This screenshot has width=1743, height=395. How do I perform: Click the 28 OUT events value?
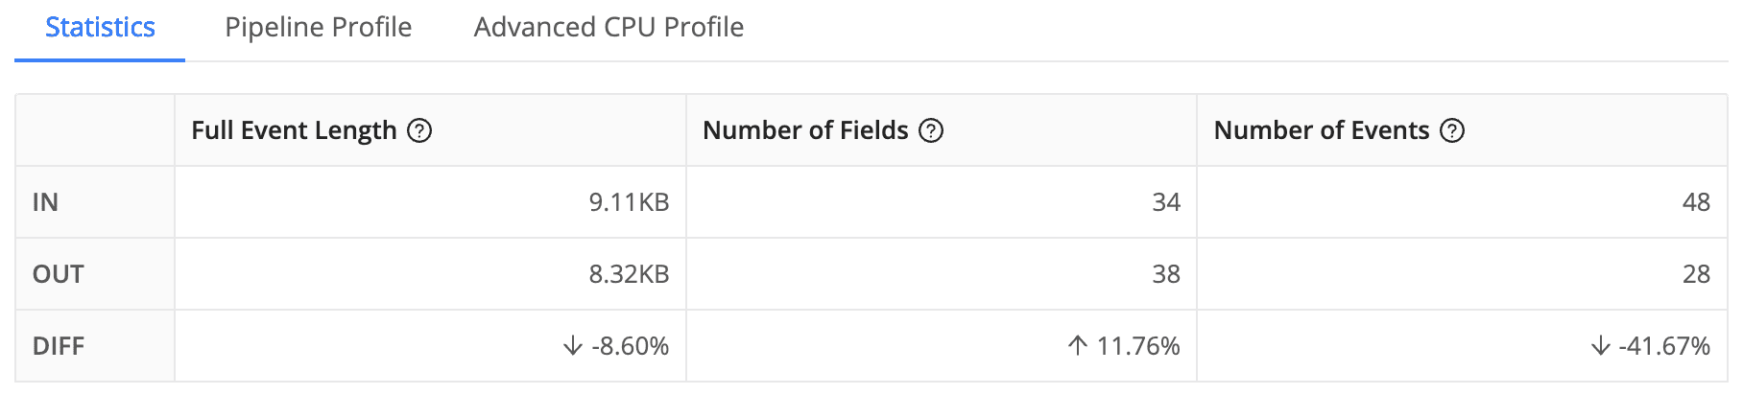[x=1696, y=274]
